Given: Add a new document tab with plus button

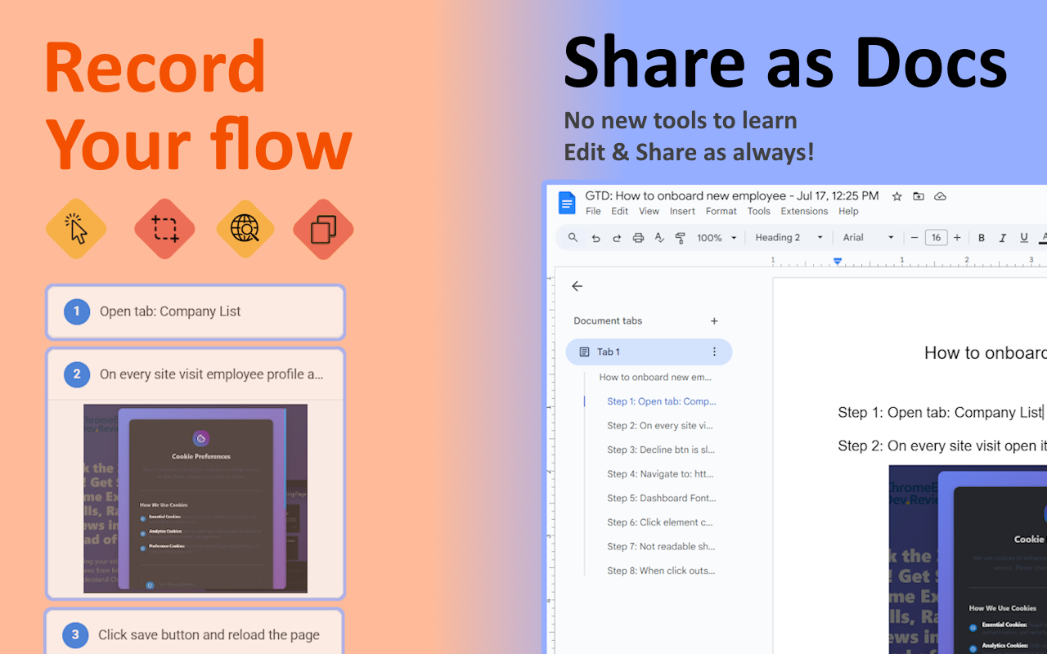Looking at the screenshot, I should 714,320.
